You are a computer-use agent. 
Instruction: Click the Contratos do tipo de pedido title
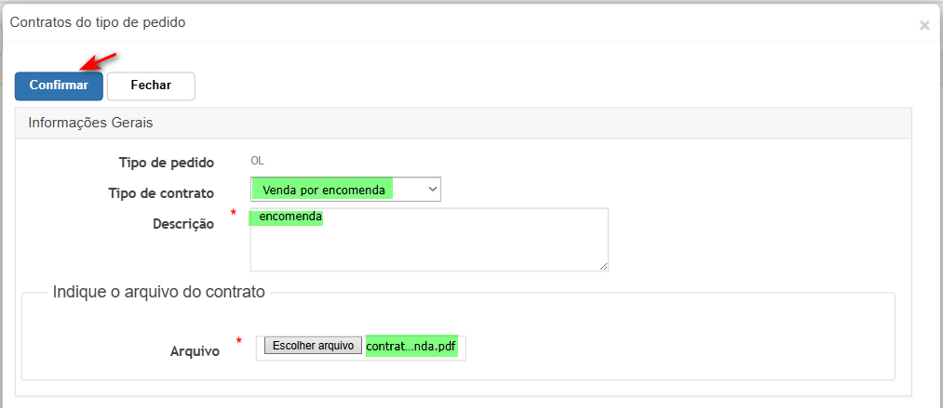coord(98,23)
